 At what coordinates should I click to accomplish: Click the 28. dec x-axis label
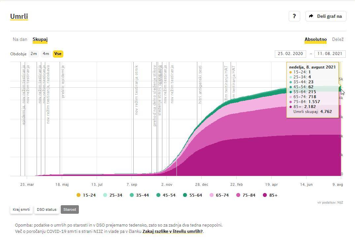coord(202,184)
